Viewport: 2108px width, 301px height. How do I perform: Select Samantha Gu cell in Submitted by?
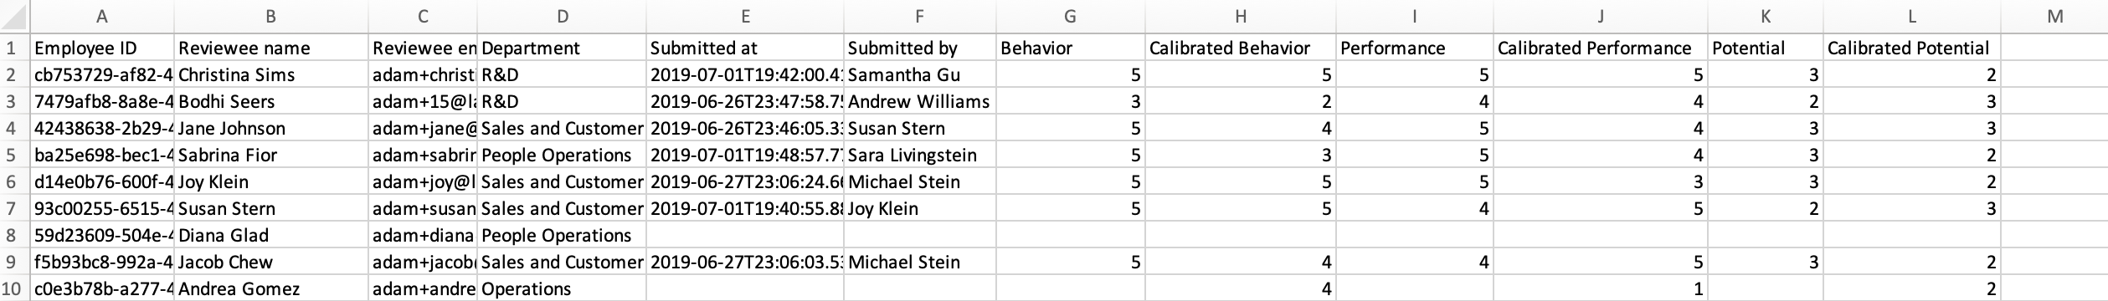pos(920,74)
